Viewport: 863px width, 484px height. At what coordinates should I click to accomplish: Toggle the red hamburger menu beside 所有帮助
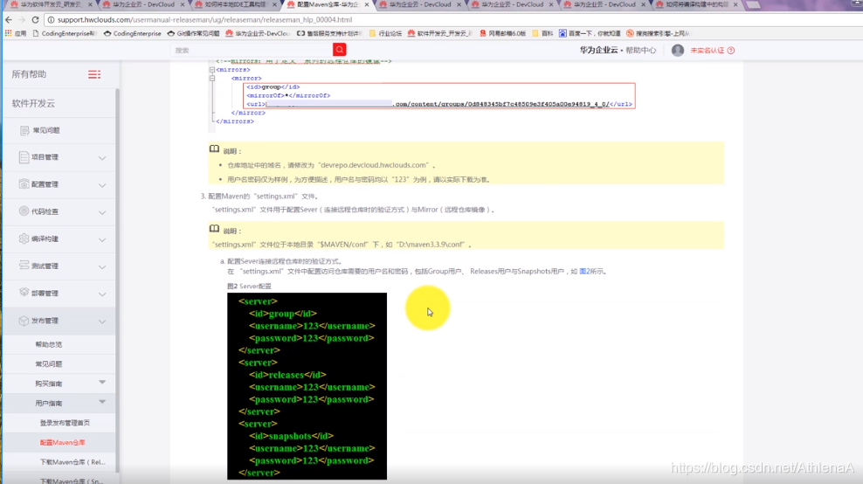pyautogui.click(x=94, y=74)
